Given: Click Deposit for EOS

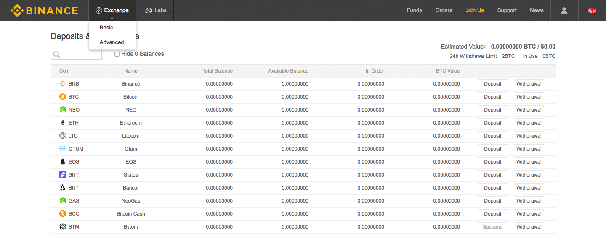Looking at the screenshot, I should point(493,162).
